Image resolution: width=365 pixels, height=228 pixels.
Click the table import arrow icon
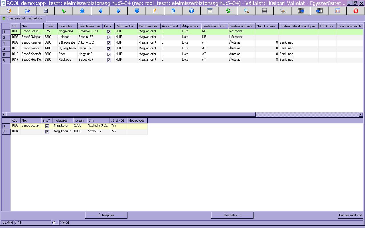click(319, 11)
